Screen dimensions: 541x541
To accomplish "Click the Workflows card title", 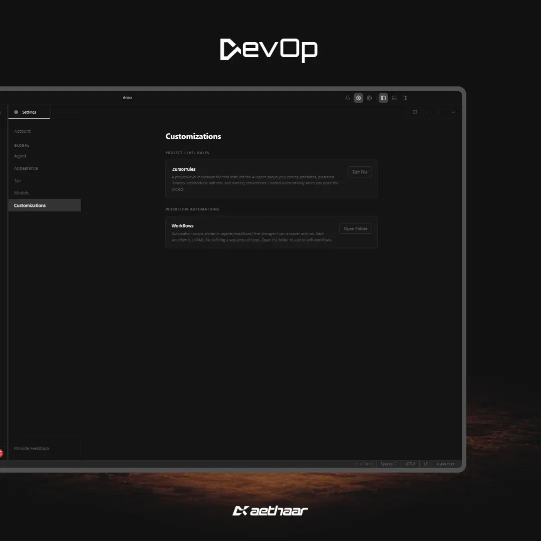I will tap(182, 226).
